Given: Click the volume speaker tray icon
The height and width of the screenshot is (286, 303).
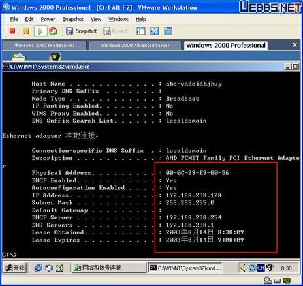Looking at the screenshot, I should coord(243,268).
